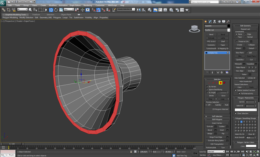Viewport: 260px width, 157px height.
Task: Click the Select and Link tool
Action: pos(4,10)
